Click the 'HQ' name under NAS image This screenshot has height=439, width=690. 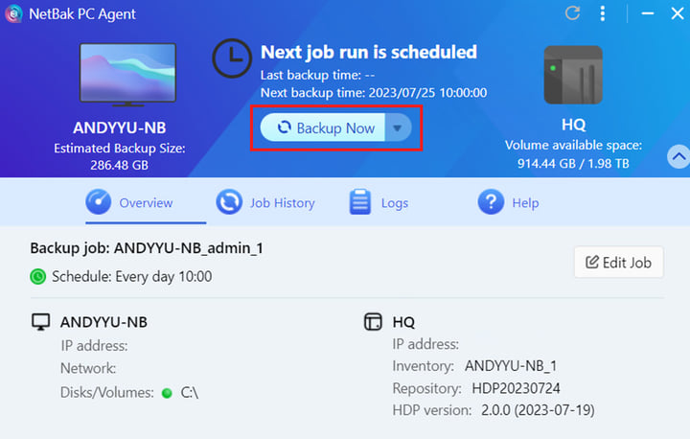coord(573,125)
